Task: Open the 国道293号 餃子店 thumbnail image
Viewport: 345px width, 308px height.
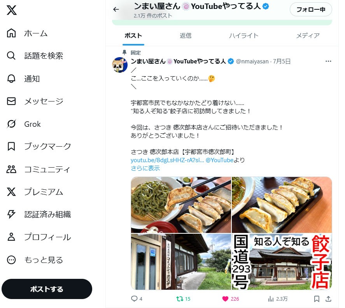Action: point(282,262)
